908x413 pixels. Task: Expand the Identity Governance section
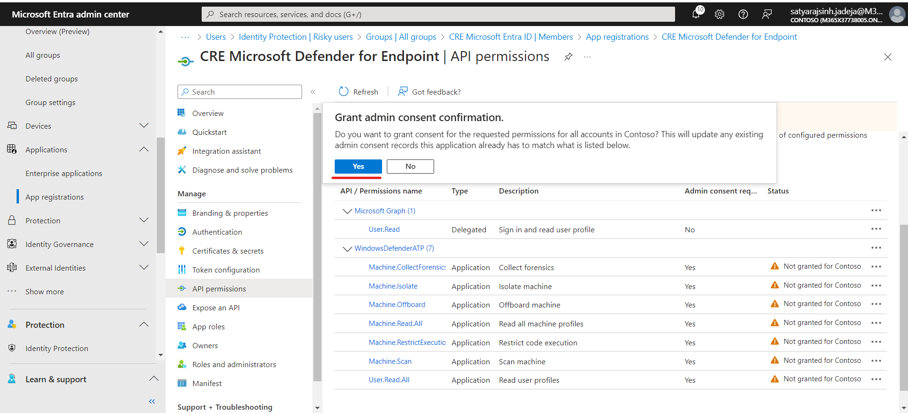(144, 244)
